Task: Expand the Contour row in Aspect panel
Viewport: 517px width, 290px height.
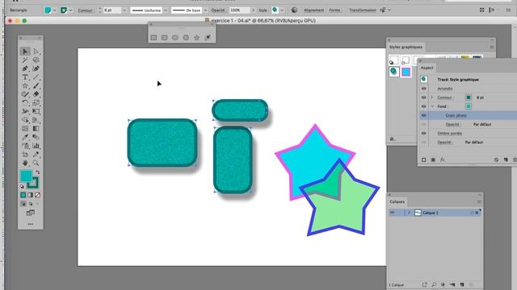Action: 432,97
